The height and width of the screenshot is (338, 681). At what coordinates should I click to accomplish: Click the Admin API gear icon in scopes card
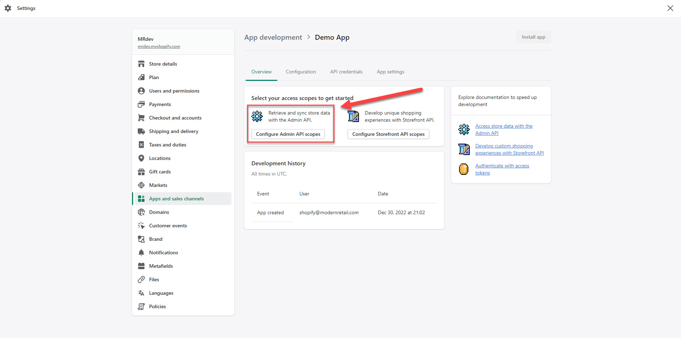coord(257,116)
